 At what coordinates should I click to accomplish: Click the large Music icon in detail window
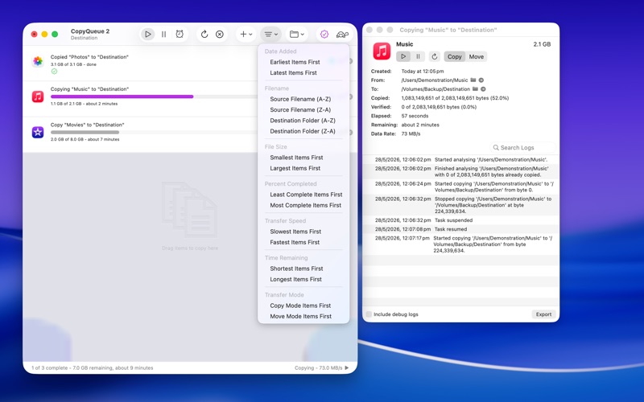click(x=382, y=51)
